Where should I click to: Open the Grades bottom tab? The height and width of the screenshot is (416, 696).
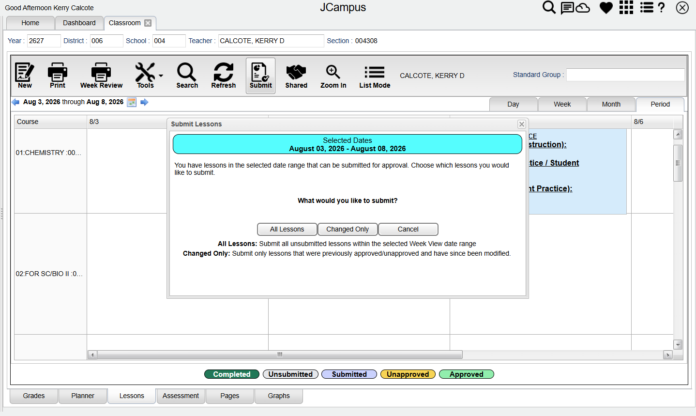(x=34, y=396)
